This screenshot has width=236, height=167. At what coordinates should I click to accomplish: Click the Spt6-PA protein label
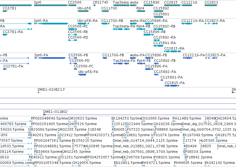pos(41,55)
